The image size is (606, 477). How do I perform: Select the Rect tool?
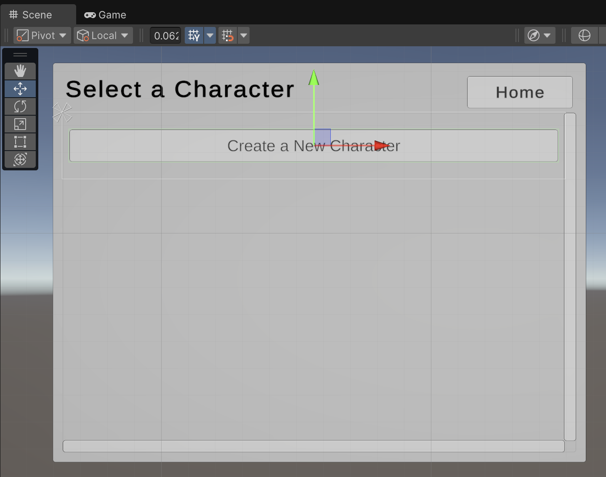[x=20, y=142]
